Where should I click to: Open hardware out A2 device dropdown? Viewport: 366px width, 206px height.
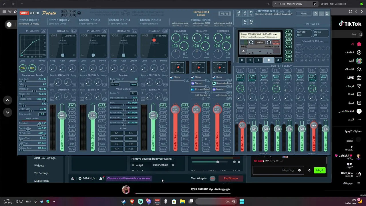[245, 13]
